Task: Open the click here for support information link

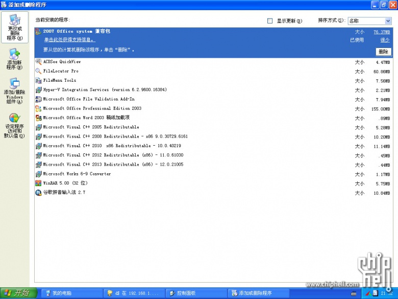Action: click(69, 40)
